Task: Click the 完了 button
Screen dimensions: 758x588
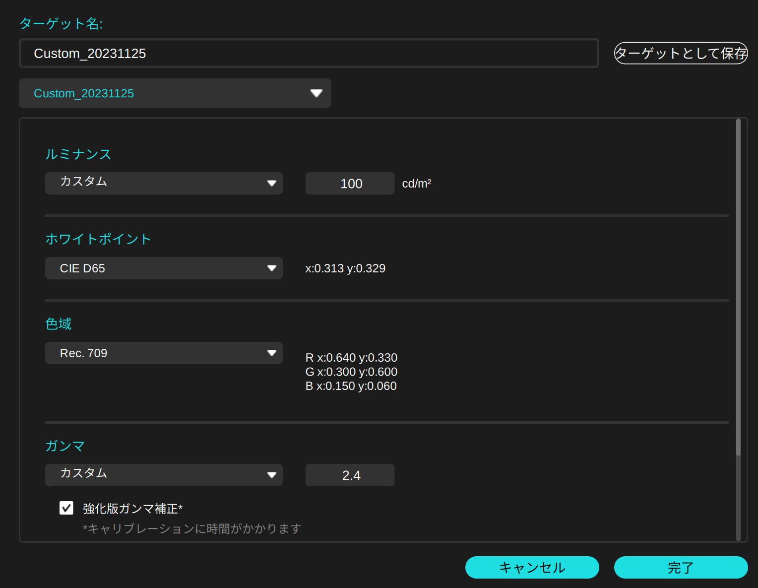Action: 681,567
